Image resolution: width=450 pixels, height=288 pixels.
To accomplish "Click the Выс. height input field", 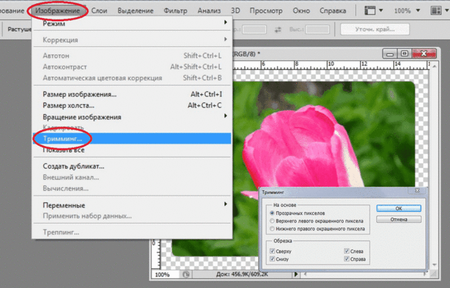I will (317, 29).
